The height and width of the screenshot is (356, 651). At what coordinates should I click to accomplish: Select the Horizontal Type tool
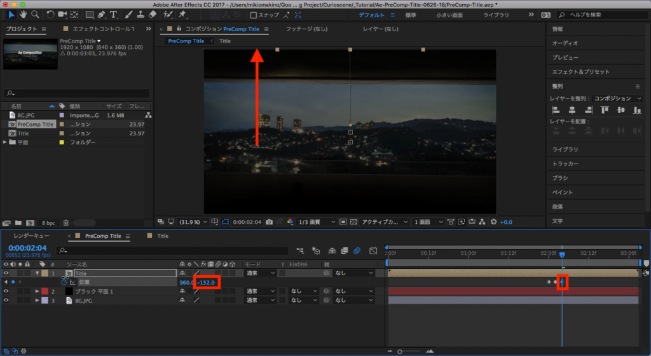click(x=113, y=14)
